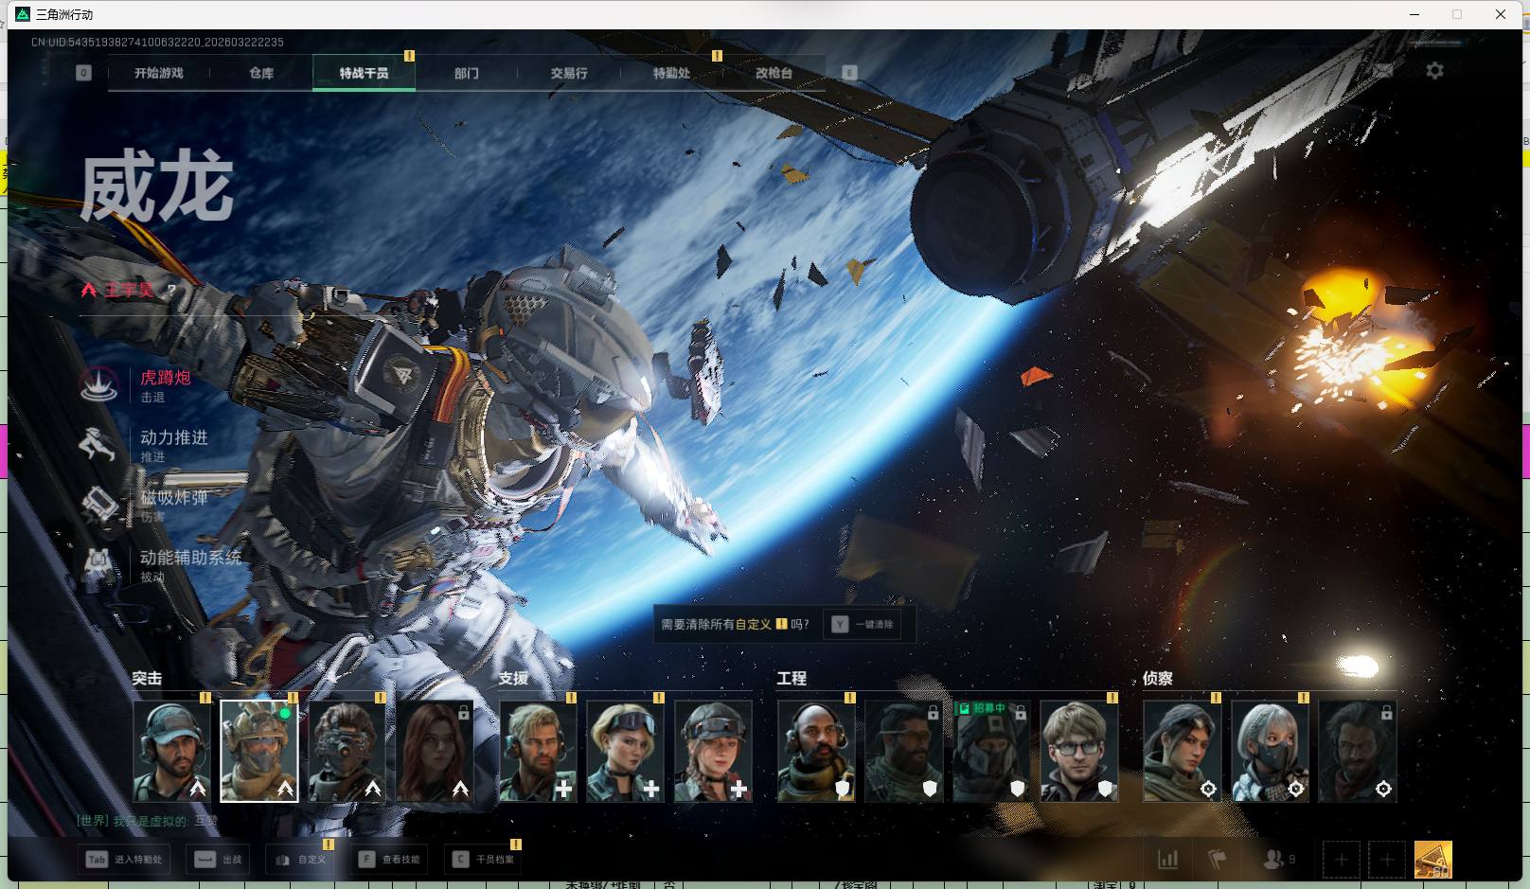Switch to the 仓库 tab

point(261,73)
